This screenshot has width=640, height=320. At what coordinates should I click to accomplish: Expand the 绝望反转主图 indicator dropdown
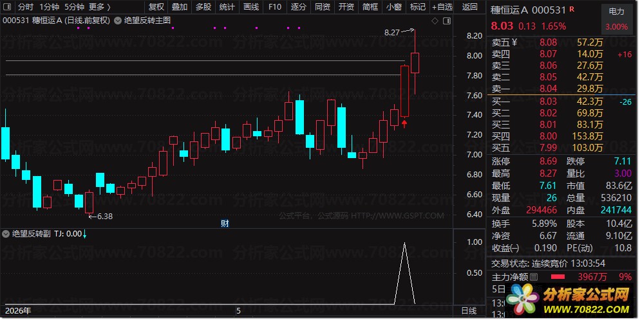point(118,21)
